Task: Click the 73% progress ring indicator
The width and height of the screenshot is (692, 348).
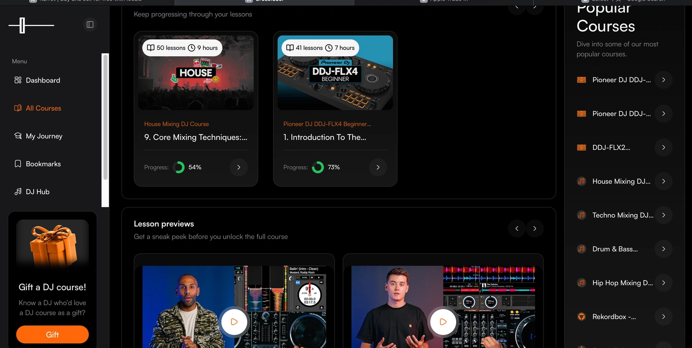Action: (318, 167)
